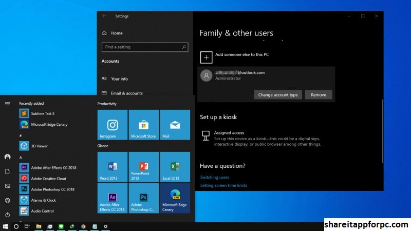Go to Email & accounts section
Viewport: 411px width, 231px height.
click(x=126, y=93)
